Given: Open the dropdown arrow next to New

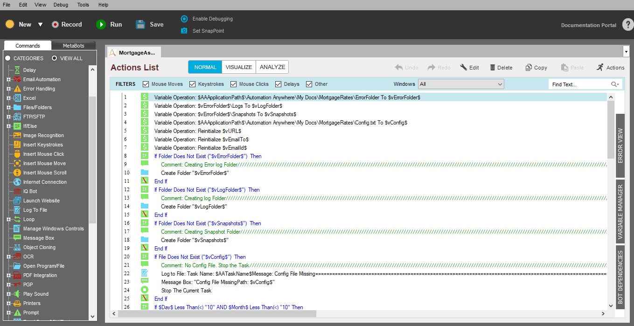Looking at the screenshot, I should pyautogui.click(x=40, y=25).
